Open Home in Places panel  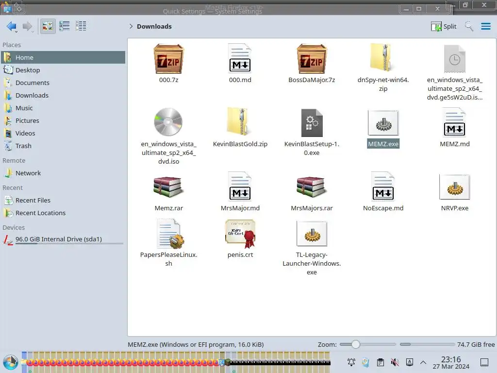coord(63,57)
